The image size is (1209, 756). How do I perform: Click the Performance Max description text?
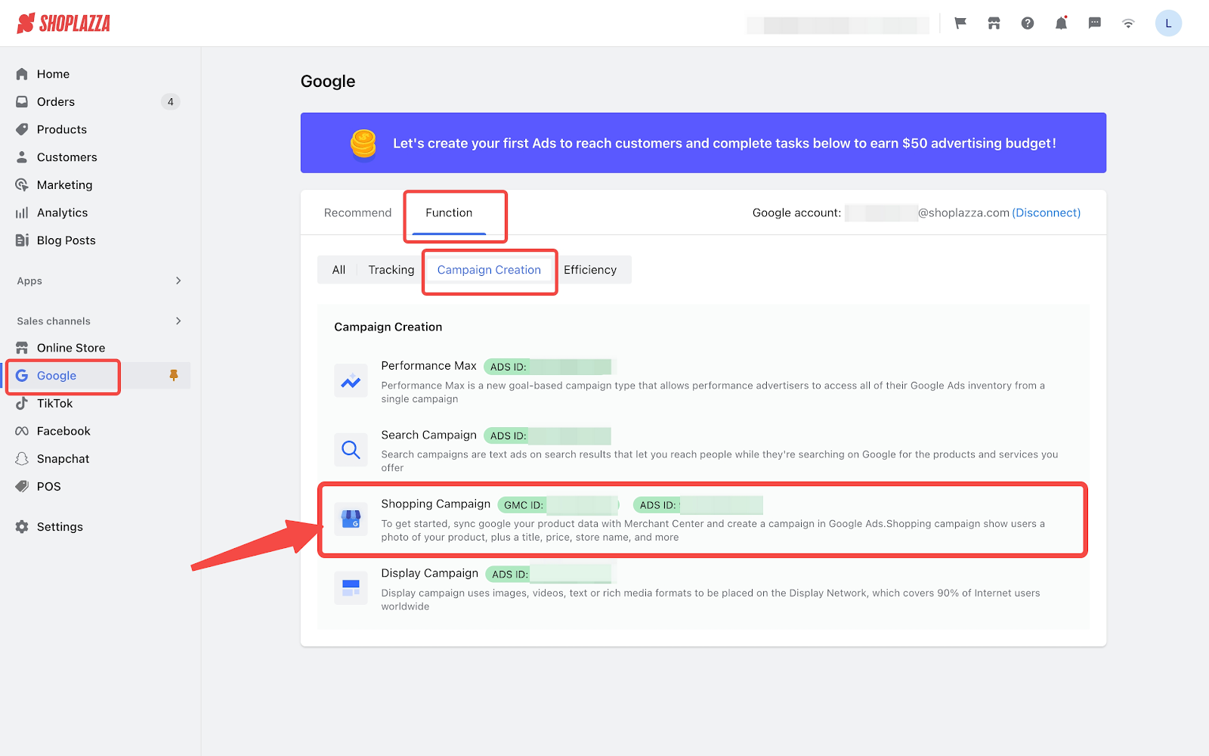[713, 392]
